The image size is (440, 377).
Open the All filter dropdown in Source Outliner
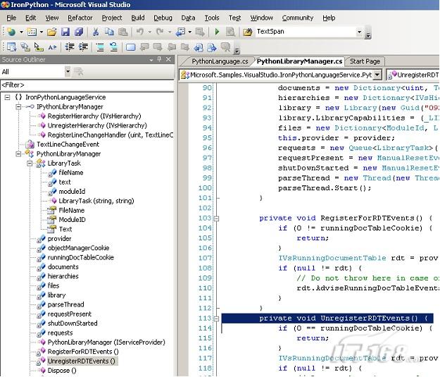68,72
